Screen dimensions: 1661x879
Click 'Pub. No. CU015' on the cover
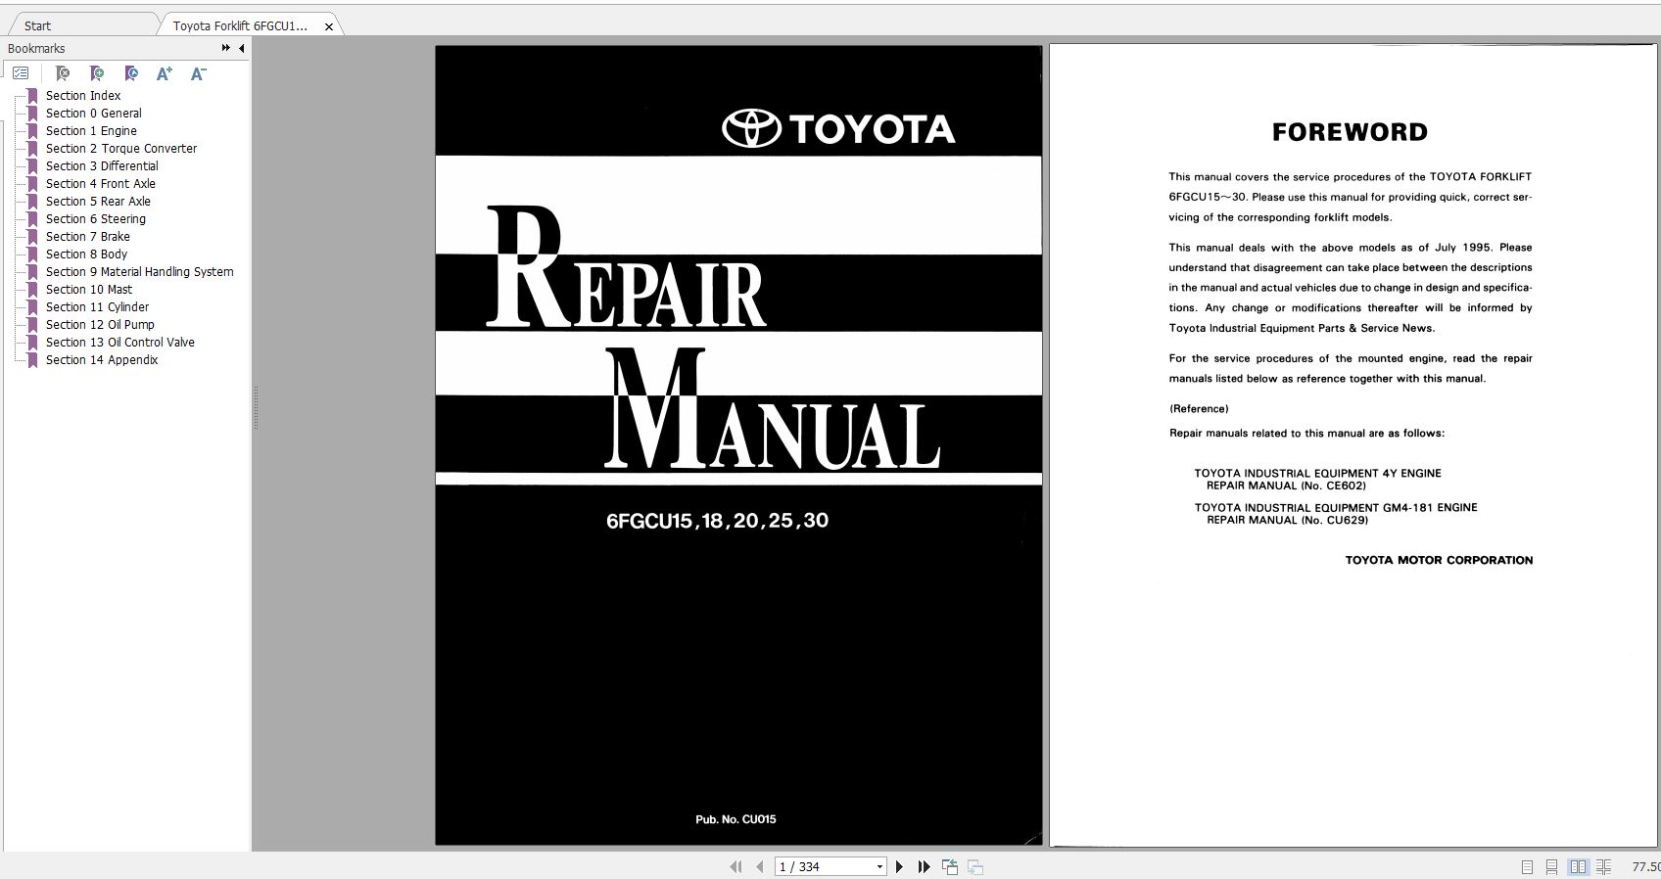[x=736, y=819]
